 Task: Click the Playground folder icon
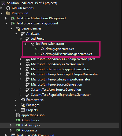coord(8,13)
